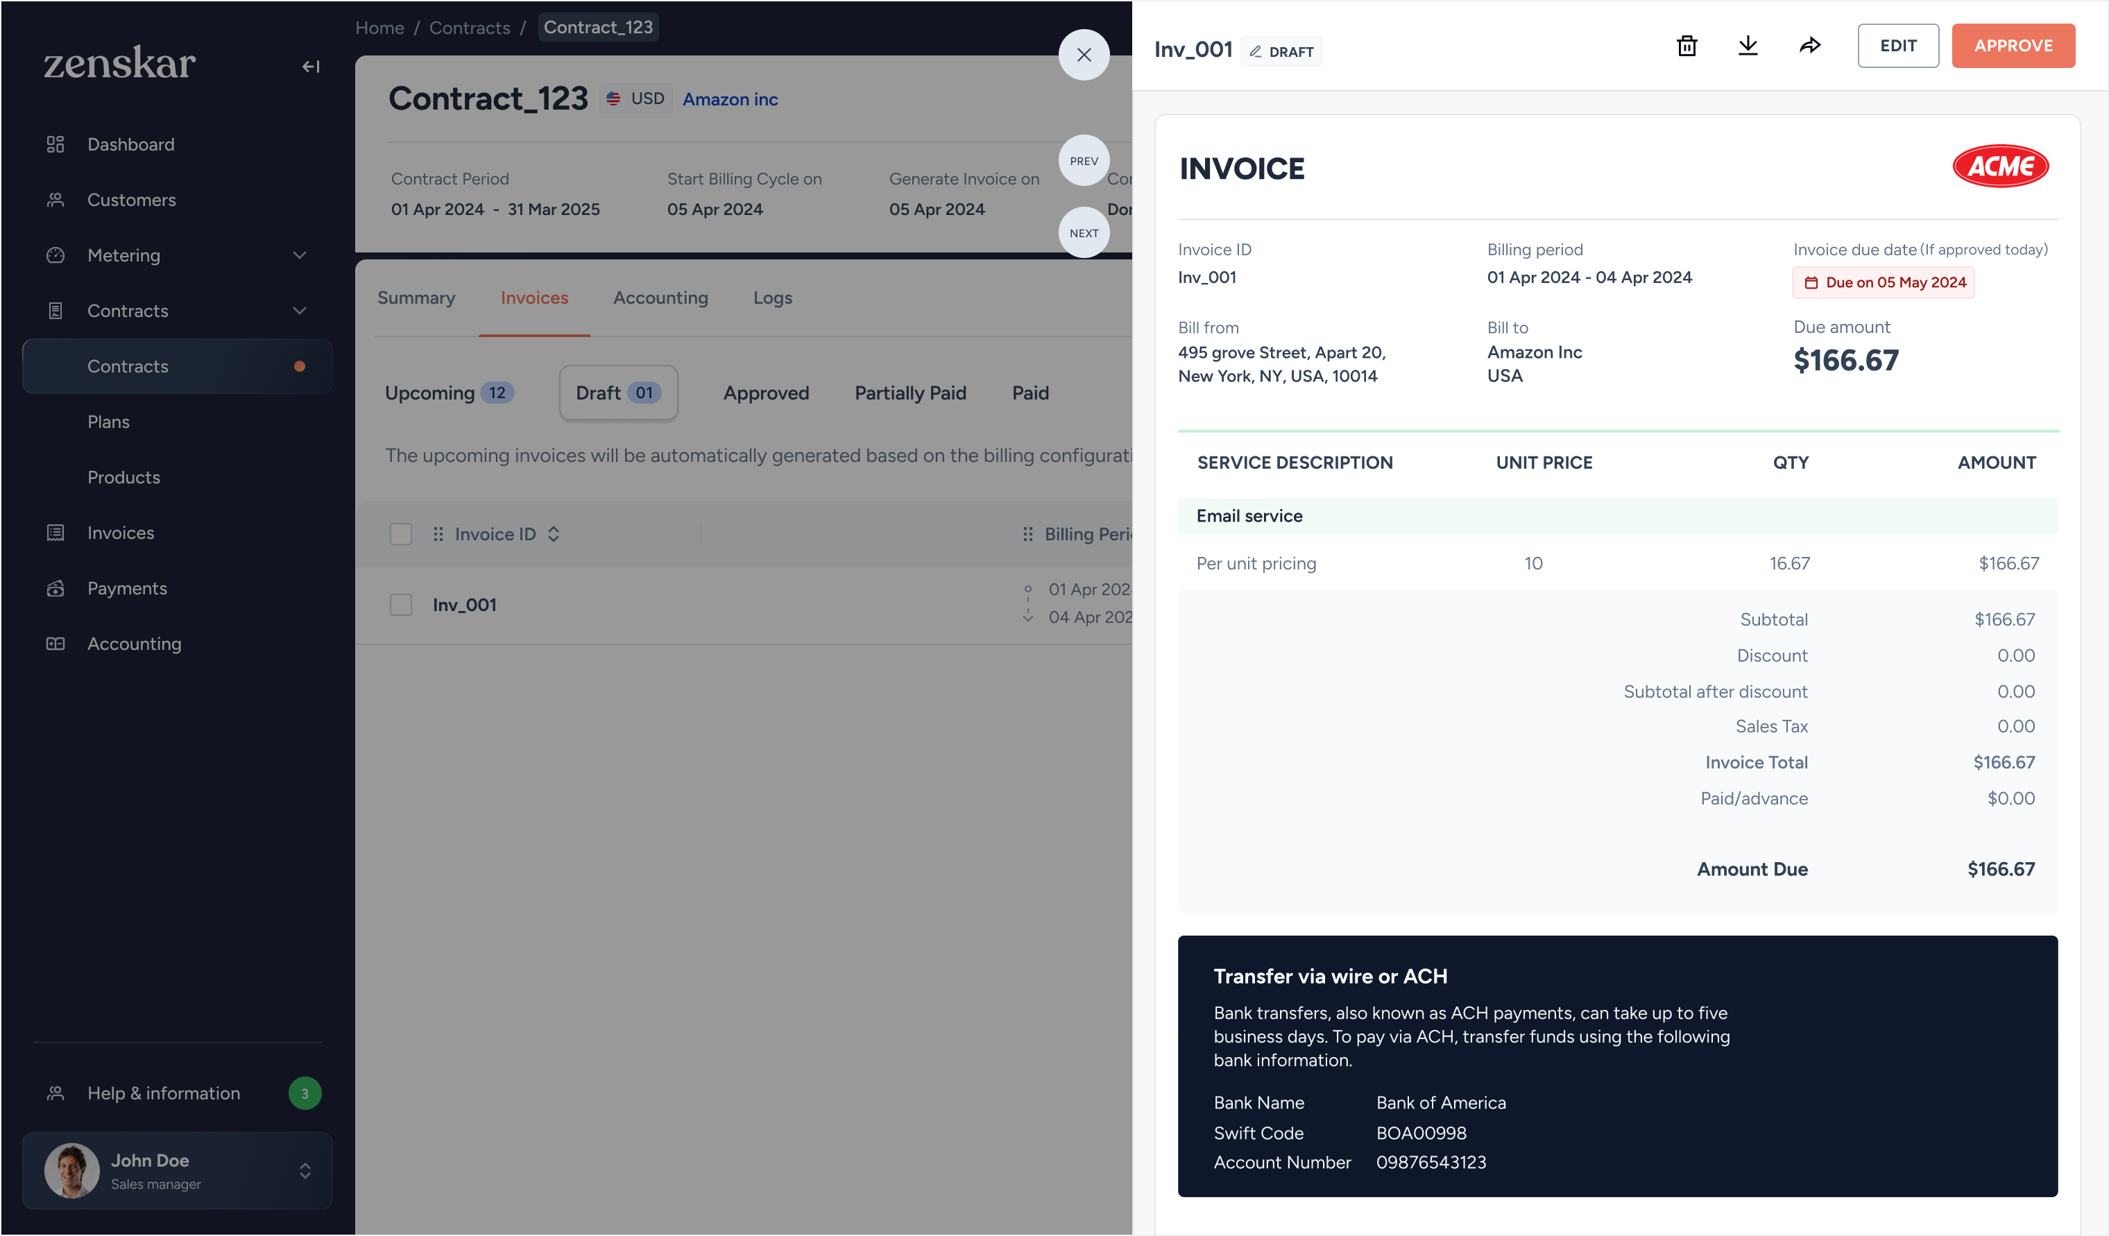Image resolution: width=2109 pixels, height=1236 pixels.
Task: Click the US flag currency icon
Action: pyautogui.click(x=613, y=98)
